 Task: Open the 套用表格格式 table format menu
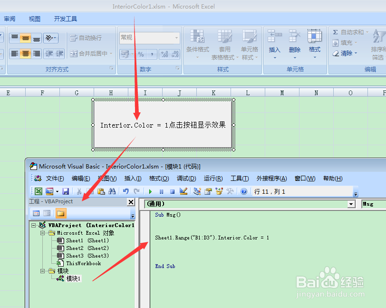(x=225, y=45)
